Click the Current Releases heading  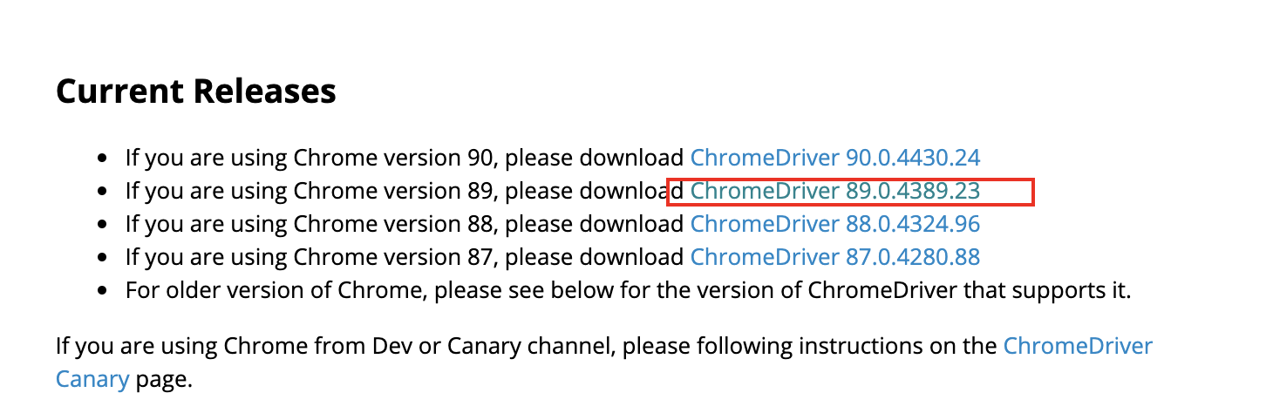(x=196, y=91)
